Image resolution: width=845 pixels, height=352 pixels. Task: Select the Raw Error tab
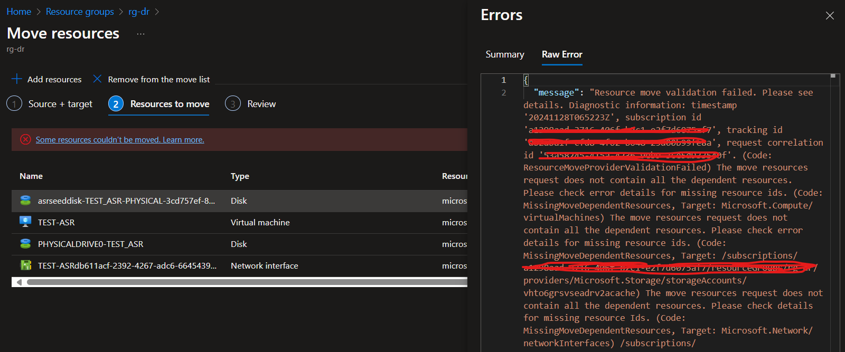562,54
